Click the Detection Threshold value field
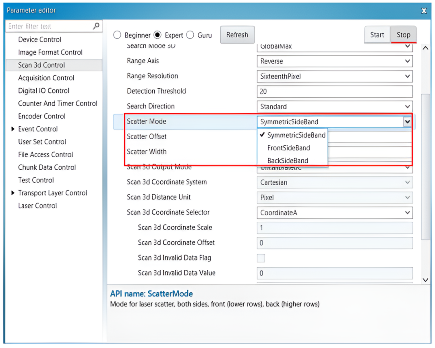 click(334, 92)
